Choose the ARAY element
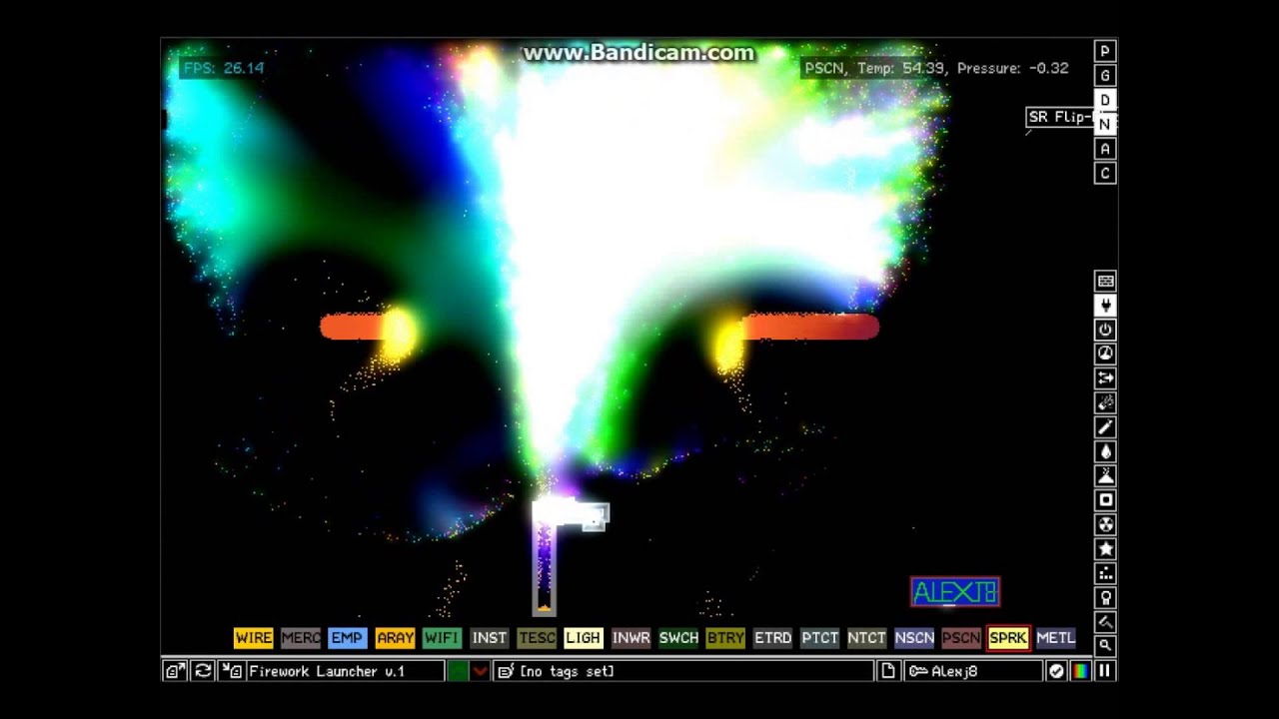 coord(395,637)
